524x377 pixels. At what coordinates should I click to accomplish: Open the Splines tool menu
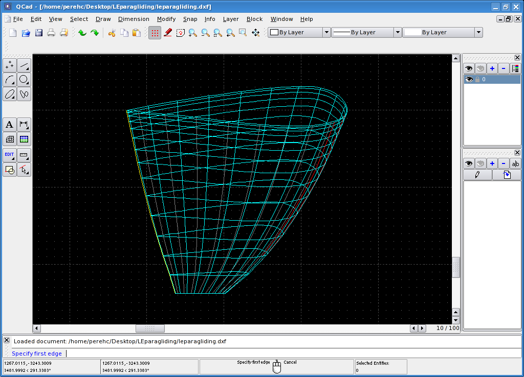click(x=24, y=94)
